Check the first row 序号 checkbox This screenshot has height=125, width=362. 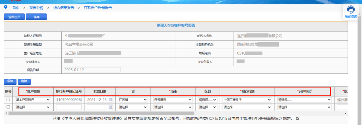click(8, 100)
